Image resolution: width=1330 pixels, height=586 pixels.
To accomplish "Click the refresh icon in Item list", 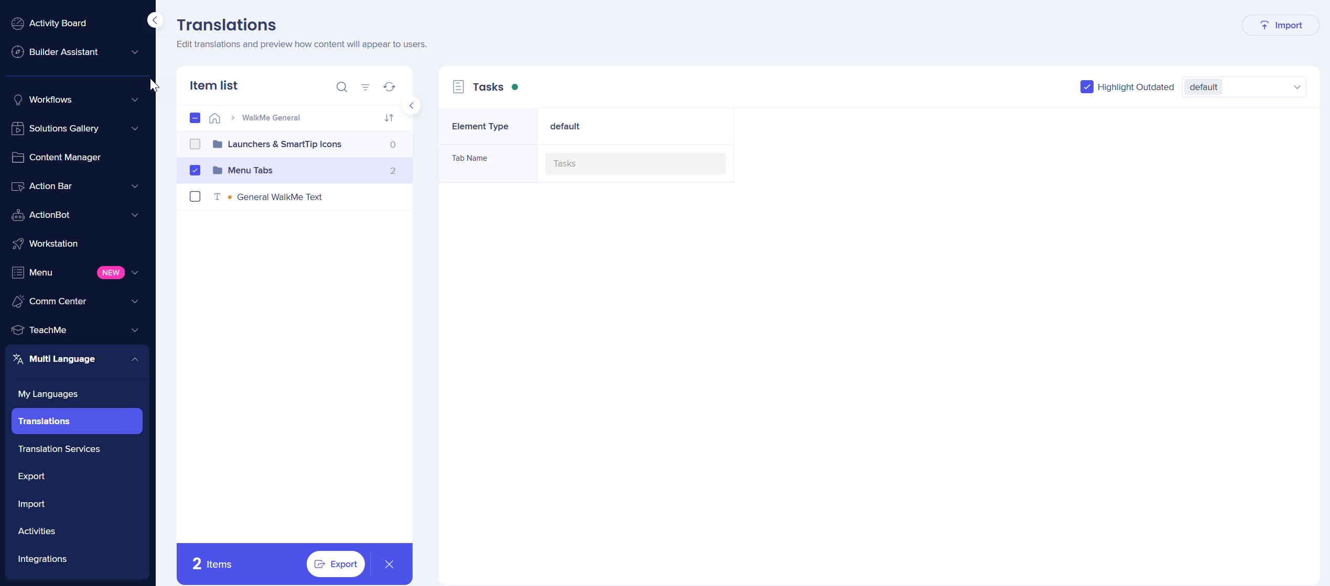I will (x=389, y=87).
